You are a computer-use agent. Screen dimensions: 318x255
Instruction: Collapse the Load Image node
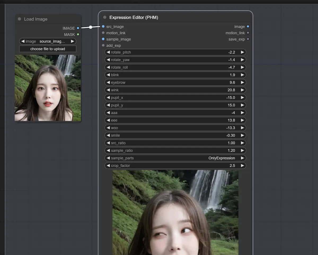click(19, 19)
